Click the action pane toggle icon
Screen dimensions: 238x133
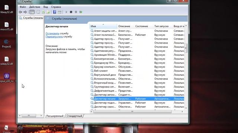click(59, 12)
